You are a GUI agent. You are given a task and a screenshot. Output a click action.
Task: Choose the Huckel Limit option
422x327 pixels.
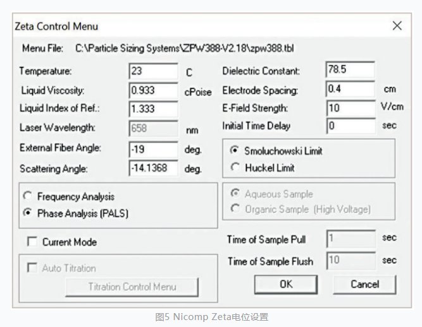coord(235,168)
